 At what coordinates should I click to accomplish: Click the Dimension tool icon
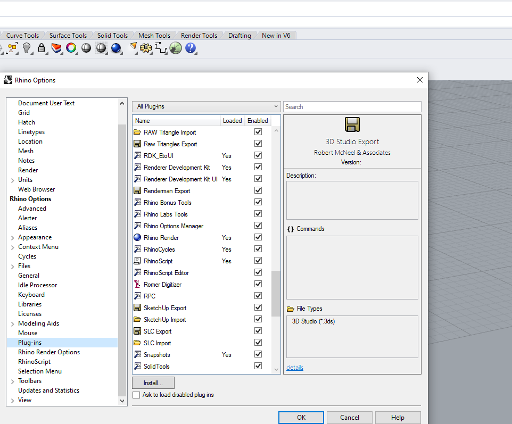click(161, 48)
